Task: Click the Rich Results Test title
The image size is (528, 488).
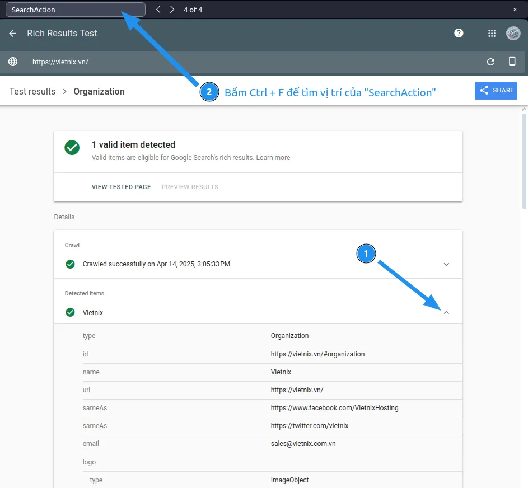Action: click(62, 34)
